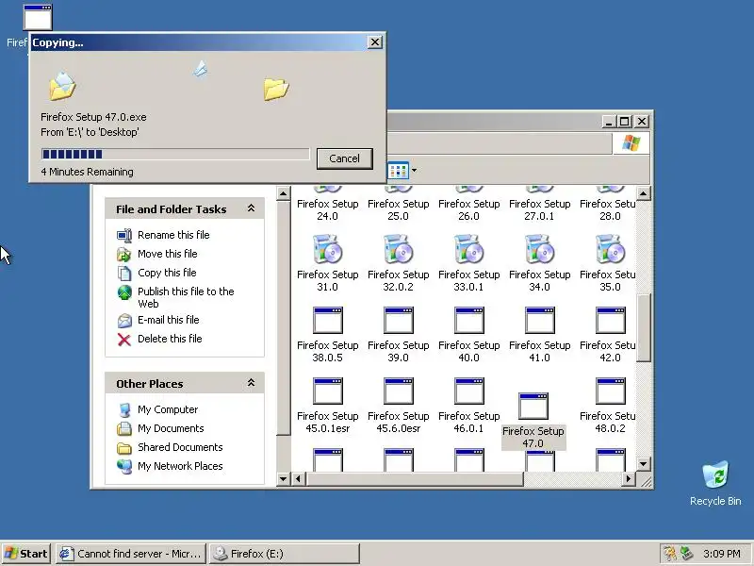Select Firefox Setup 39.0 file icon
This screenshot has width=754, height=566.
pos(398,320)
